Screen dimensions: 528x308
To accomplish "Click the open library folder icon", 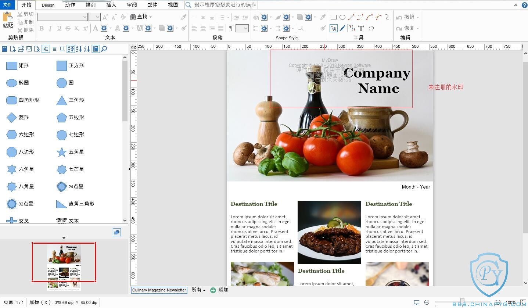I will click(x=21, y=49).
